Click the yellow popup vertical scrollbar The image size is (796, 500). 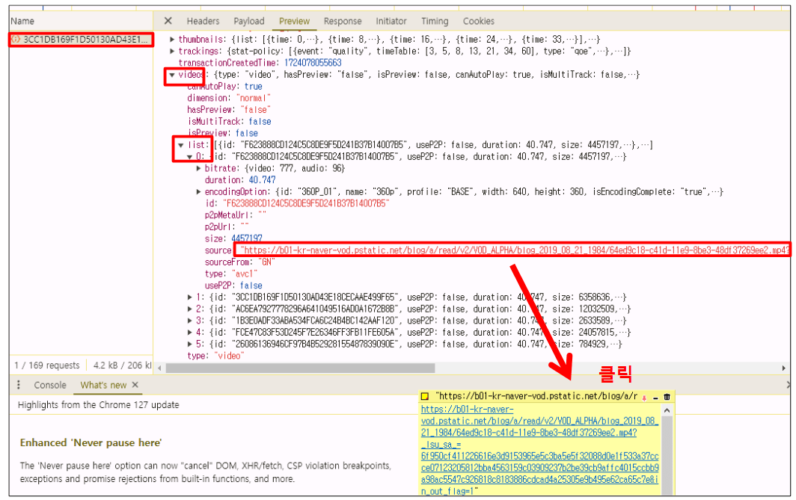pyautogui.click(x=667, y=451)
